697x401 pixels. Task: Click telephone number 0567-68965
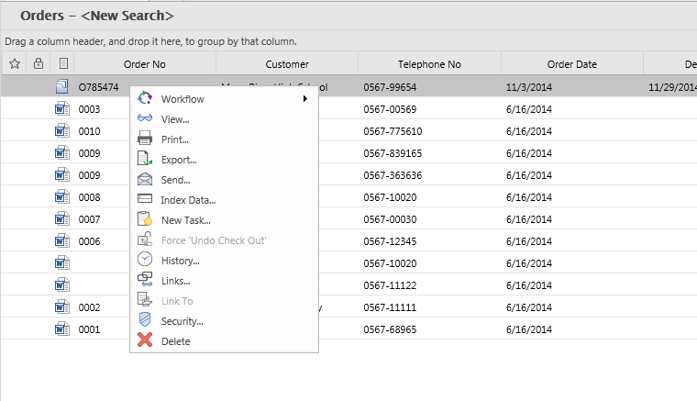390,329
